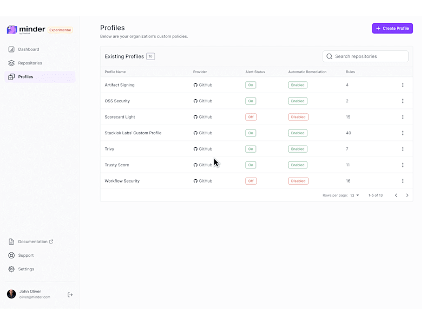Click the Existing Profiles count badge
Screen dimensions: 433x325
tap(150, 56)
